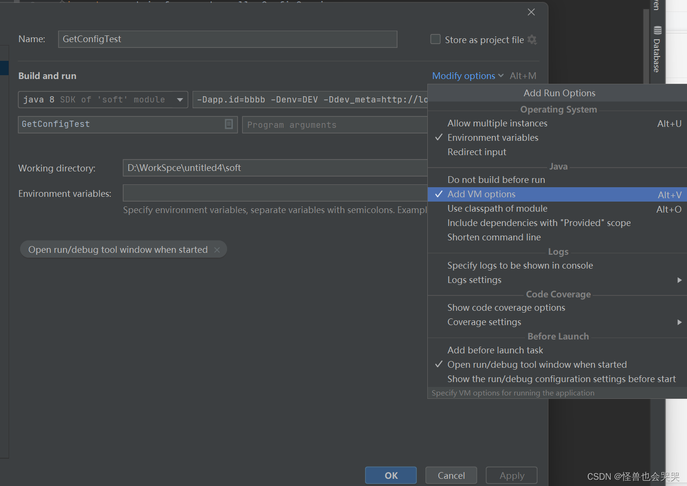
Task: Enable the Store as project file checkbox
Action: coord(435,39)
